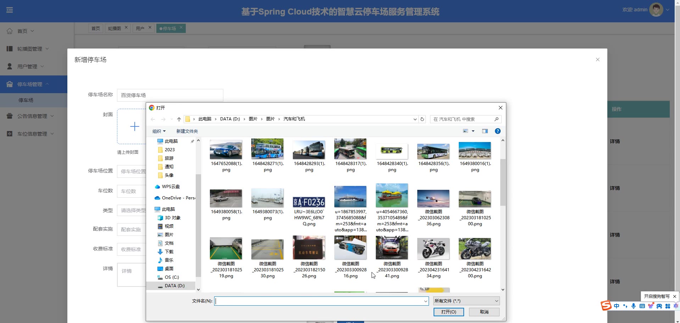This screenshot has height=323, width=680.
Task: Select the 旅游 folder in navigation pane
Action: [169, 158]
